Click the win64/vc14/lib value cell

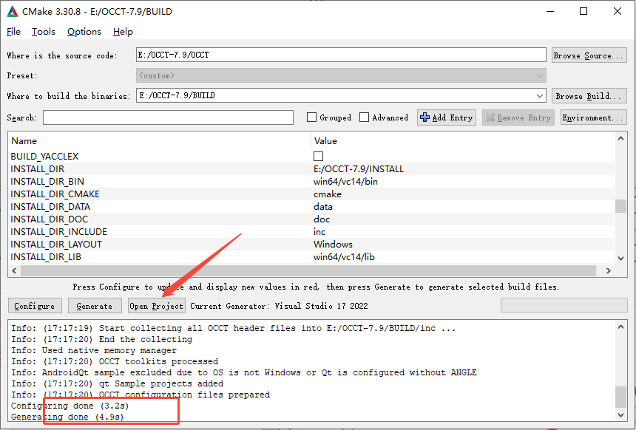coord(344,256)
